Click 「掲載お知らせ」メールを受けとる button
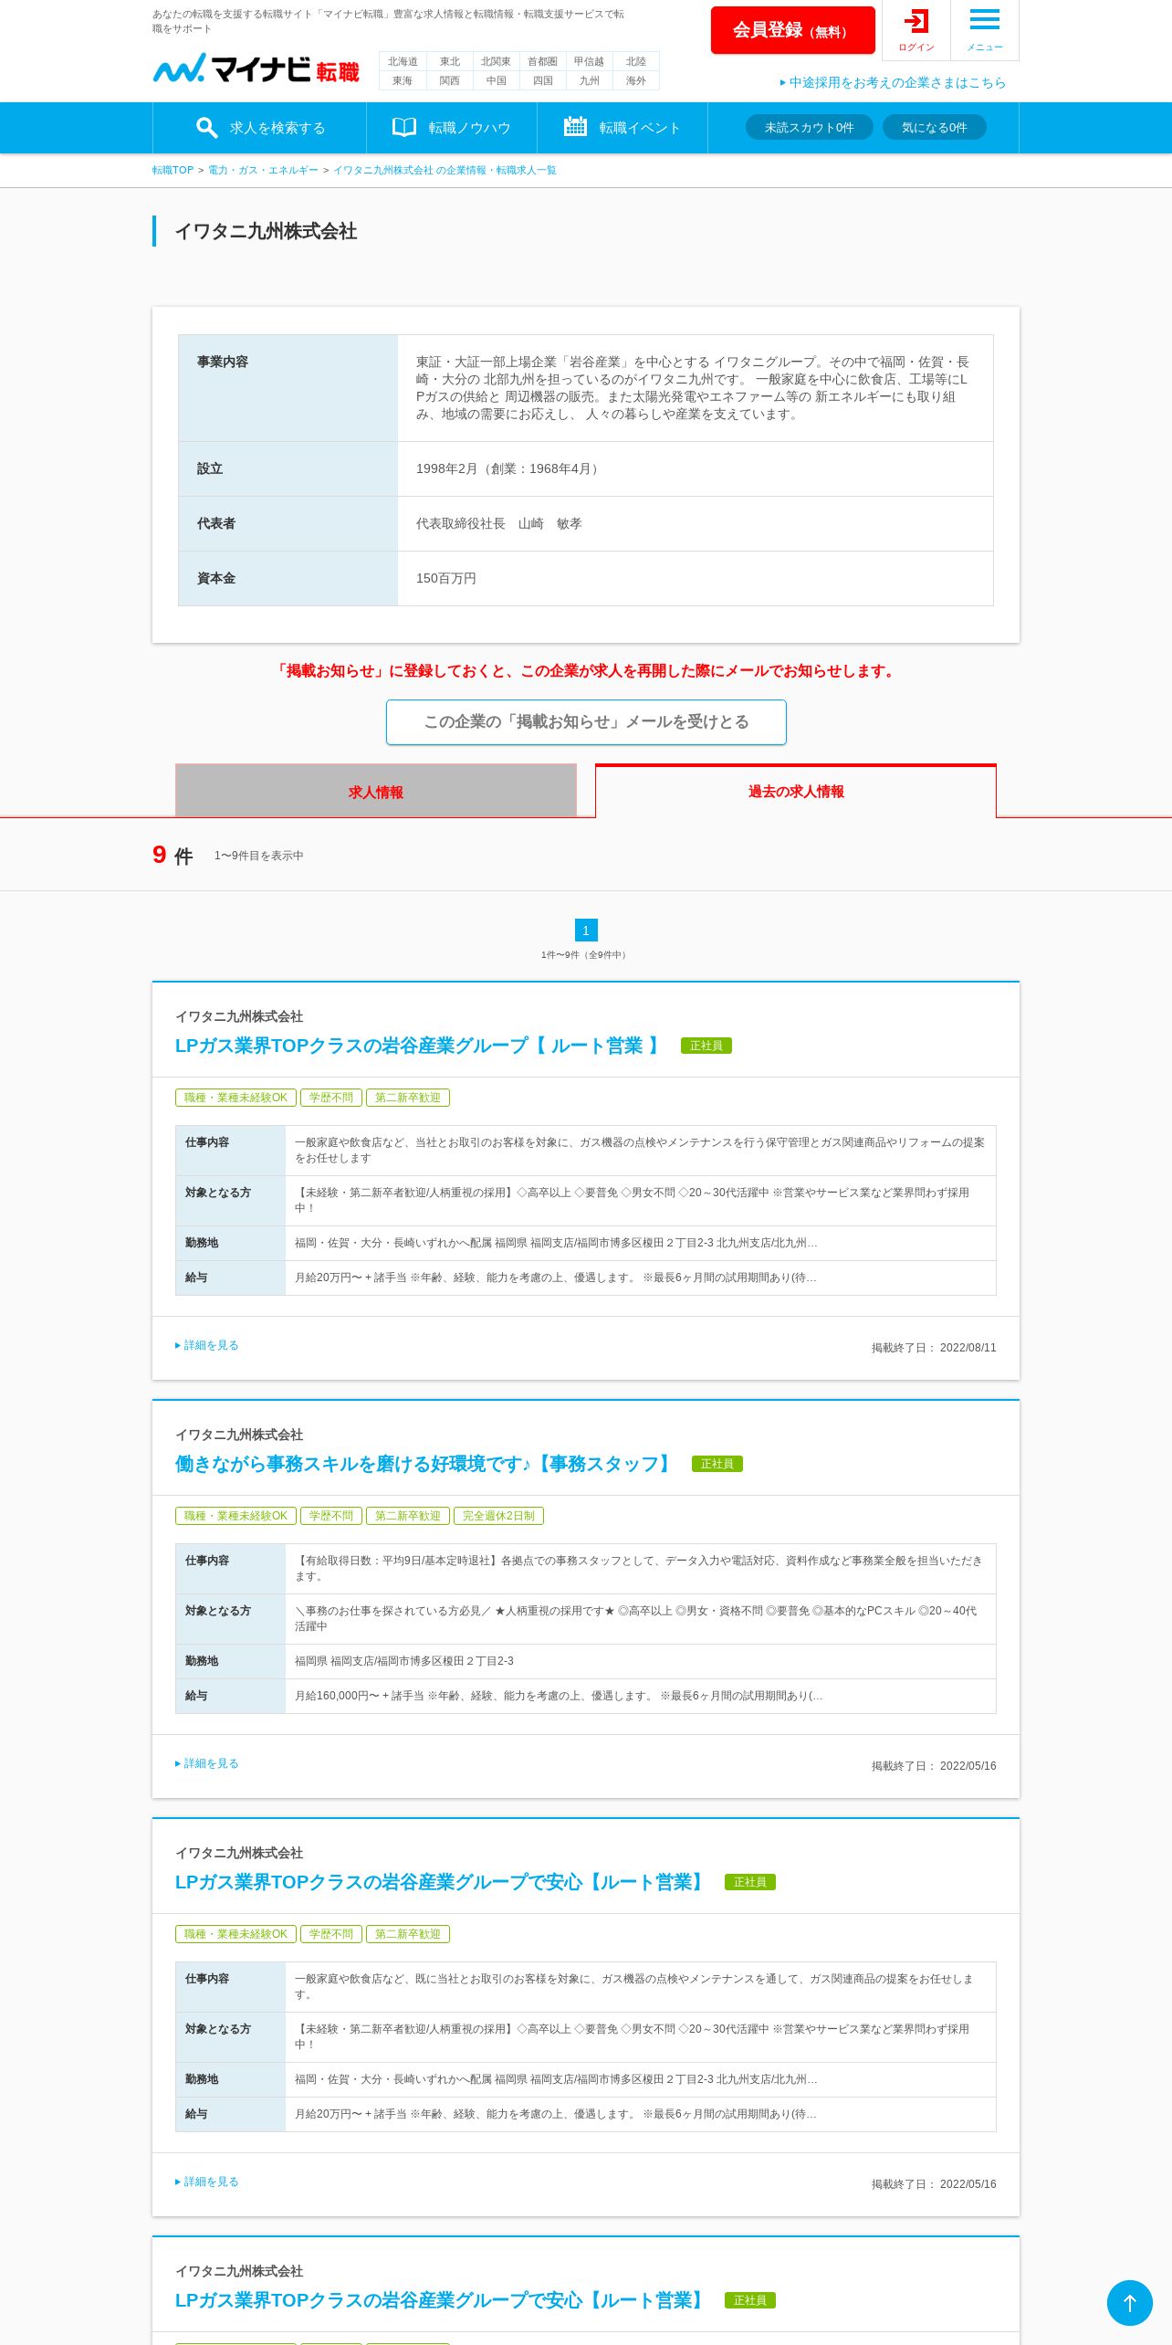 [x=586, y=722]
